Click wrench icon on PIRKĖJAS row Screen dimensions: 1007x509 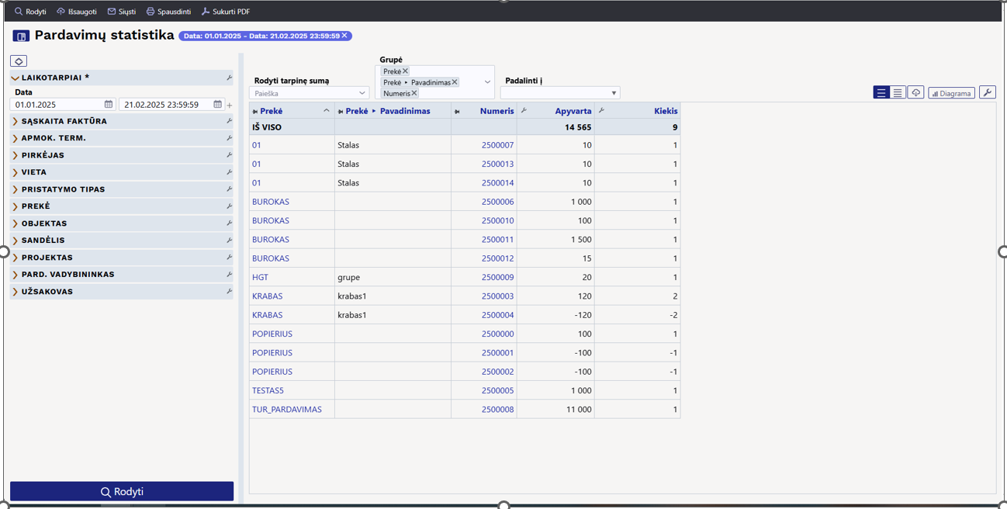[x=229, y=155]
